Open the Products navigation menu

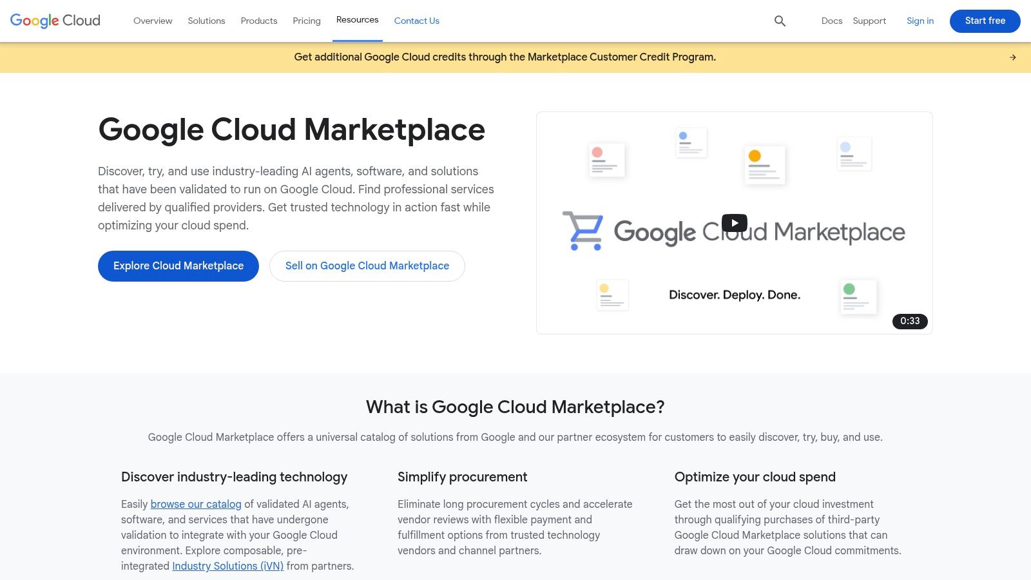(x=258, y=21)
